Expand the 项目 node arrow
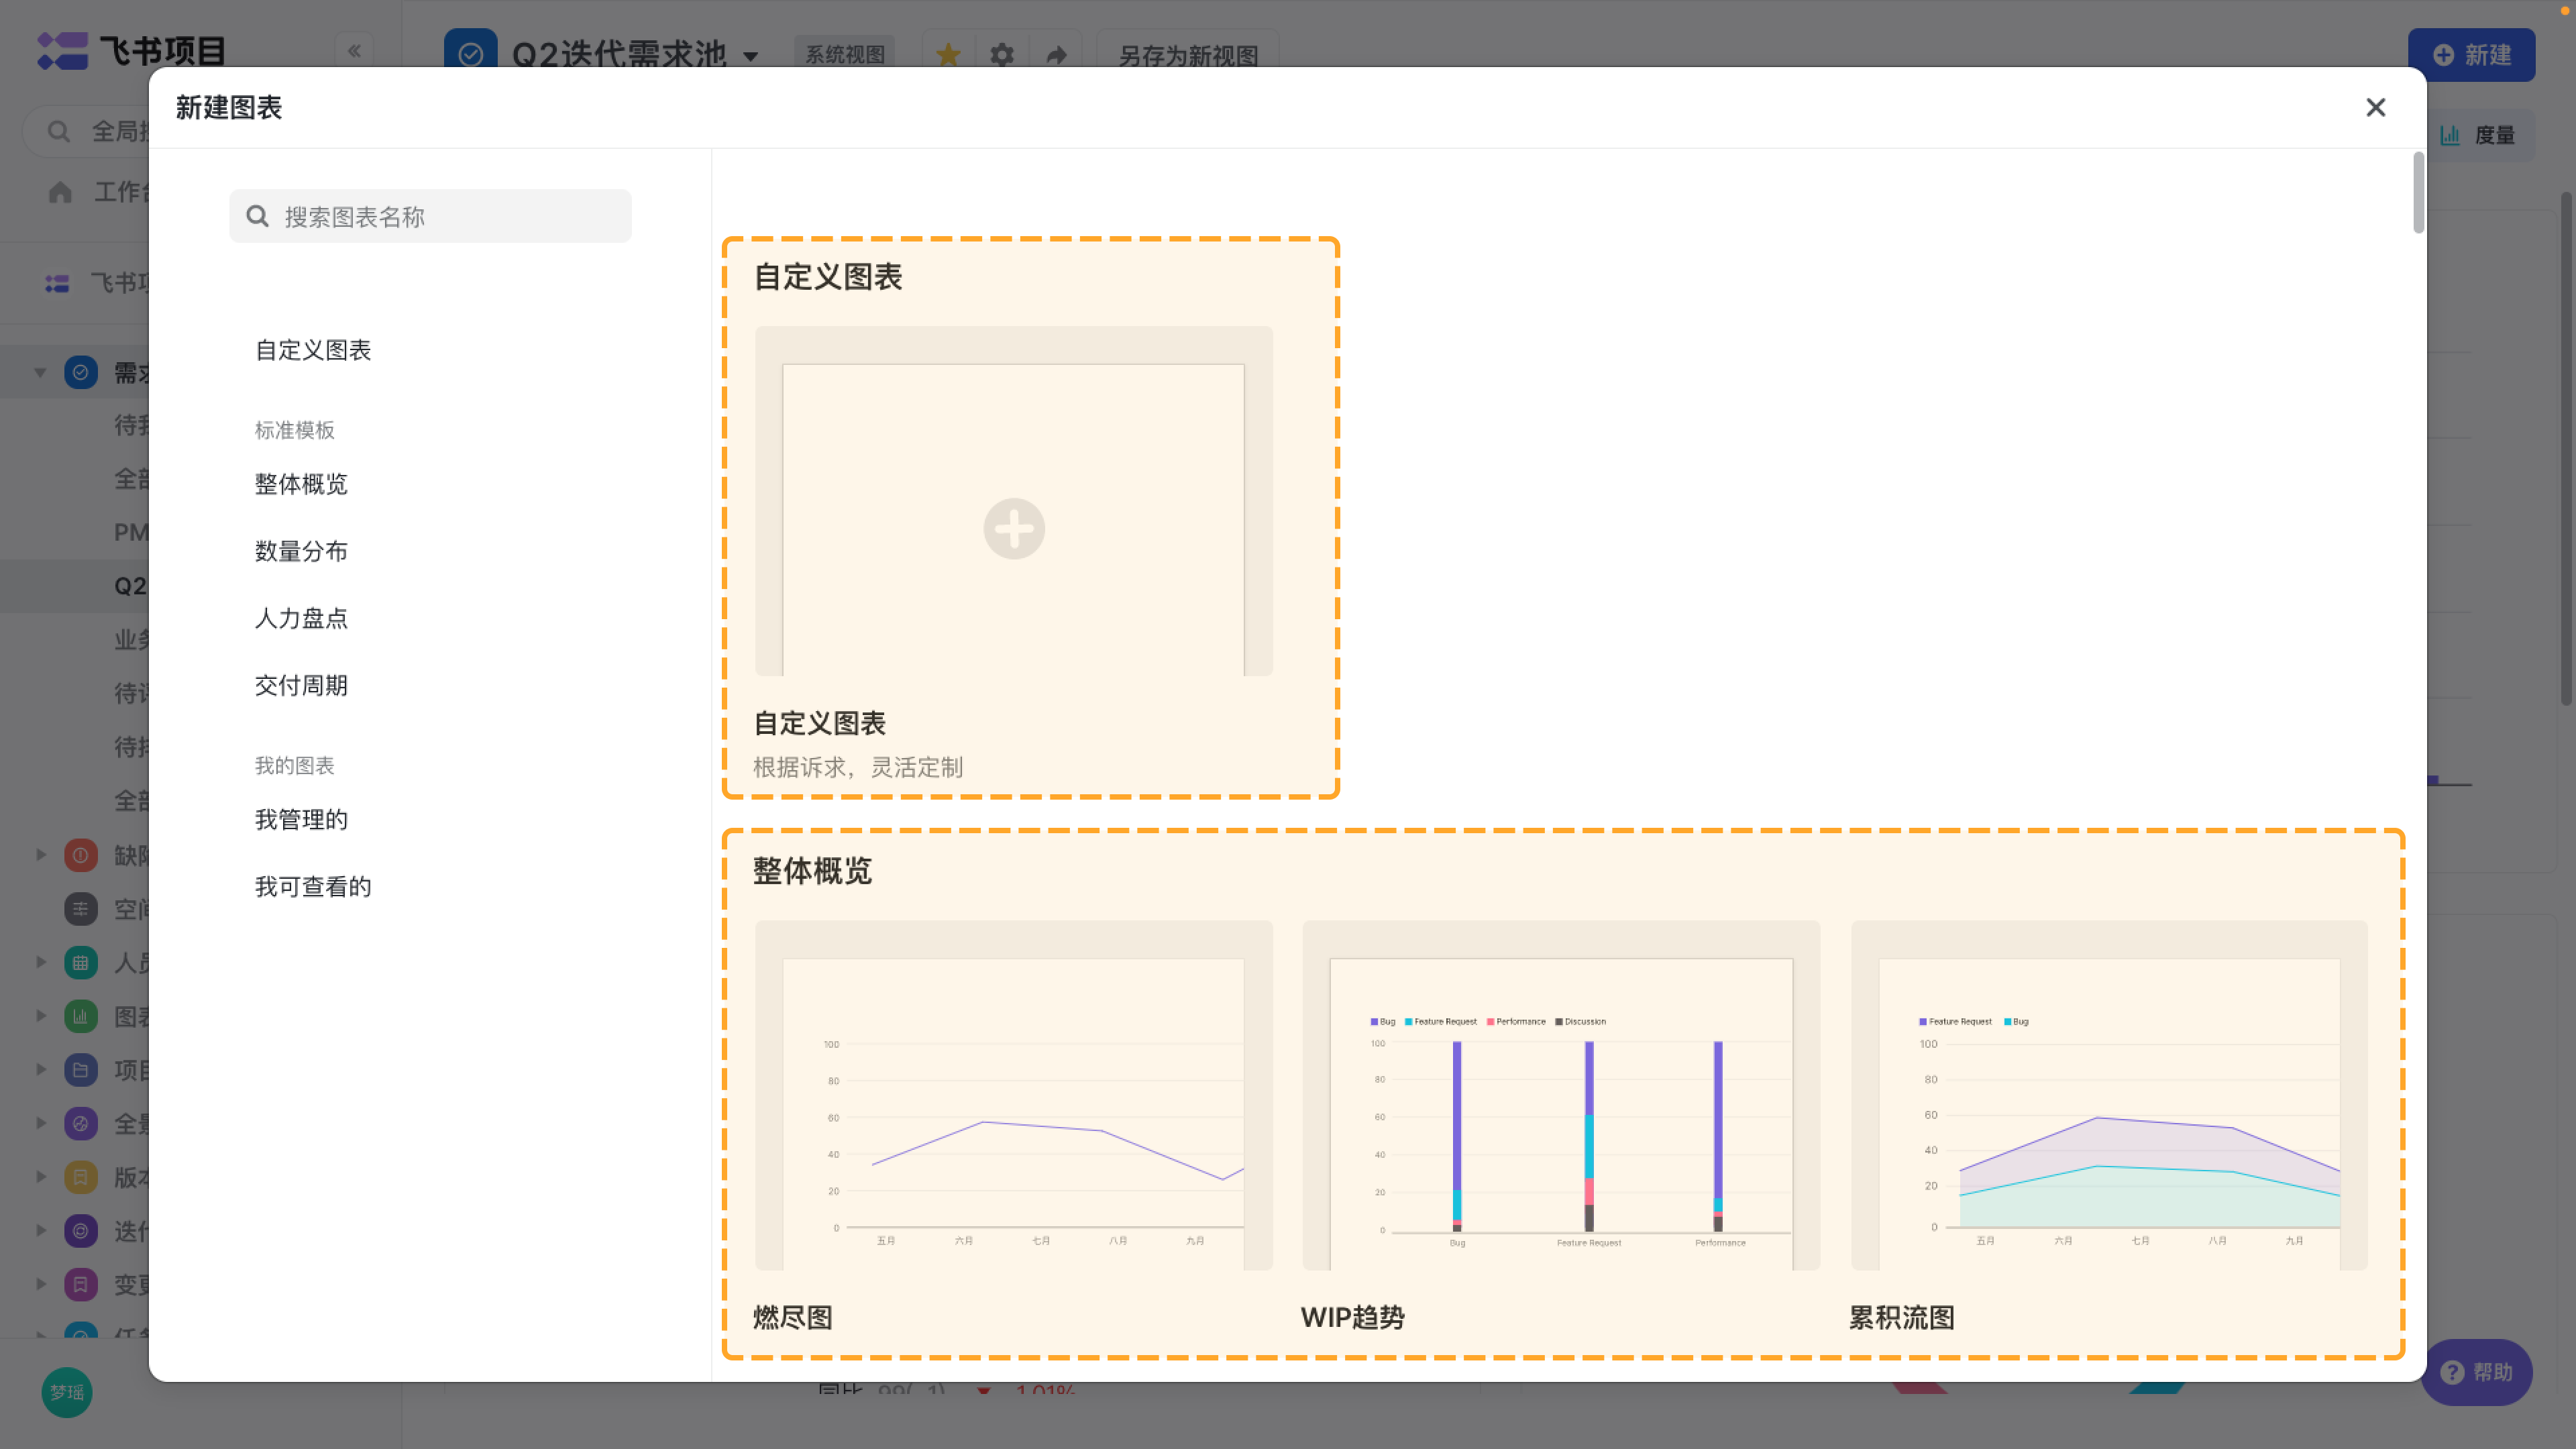 [41, 1069]
